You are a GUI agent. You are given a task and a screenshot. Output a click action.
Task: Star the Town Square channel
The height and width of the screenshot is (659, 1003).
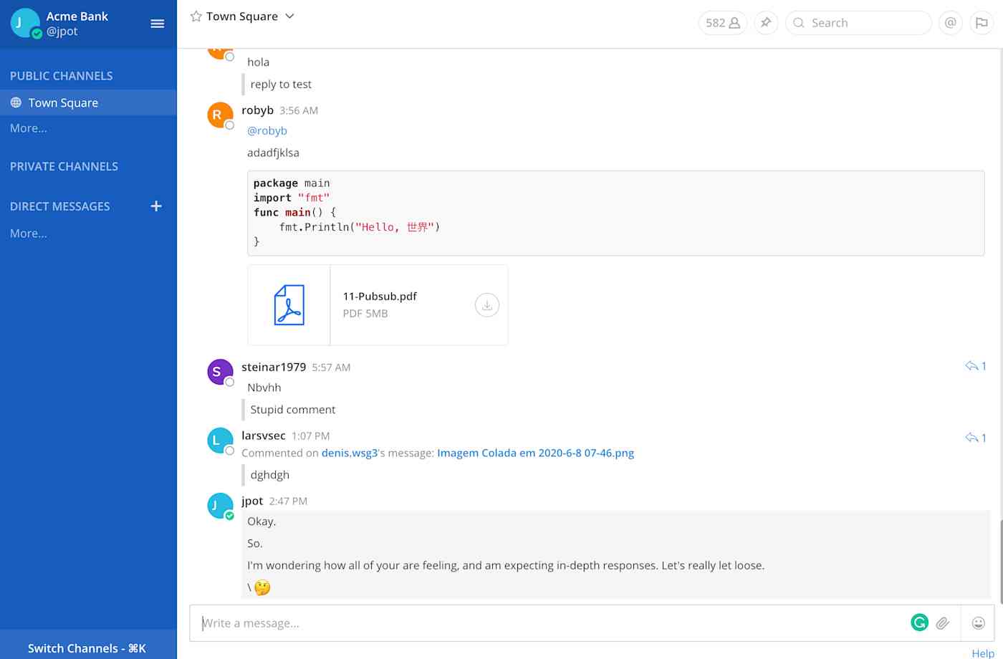click(193, 16)
